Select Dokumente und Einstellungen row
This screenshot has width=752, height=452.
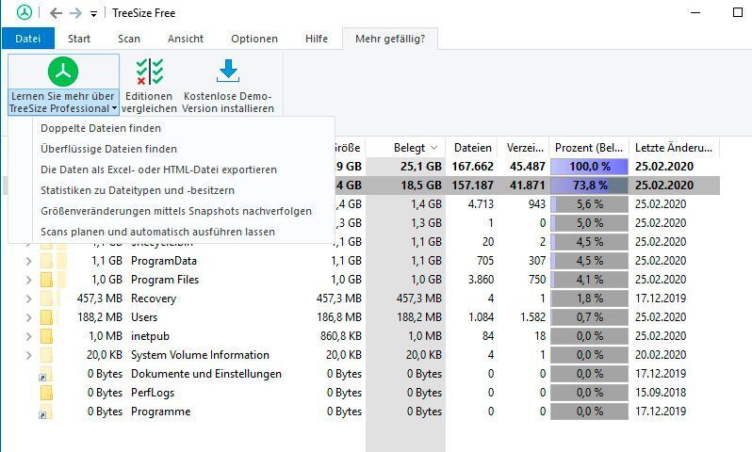point(361,374)
